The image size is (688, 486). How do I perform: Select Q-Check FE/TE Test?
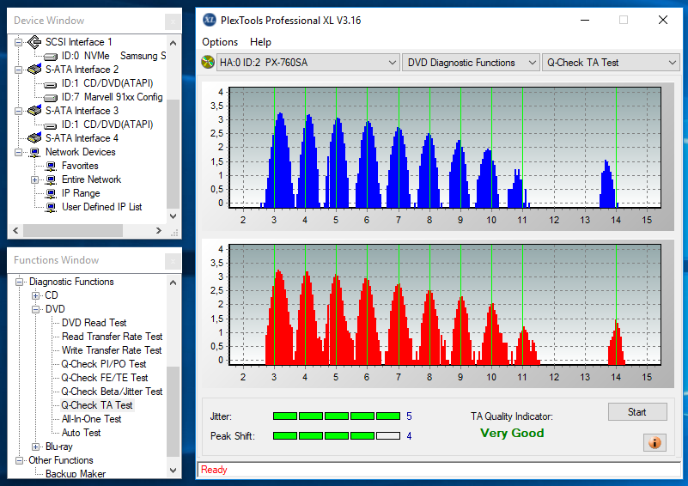[105, 378]
